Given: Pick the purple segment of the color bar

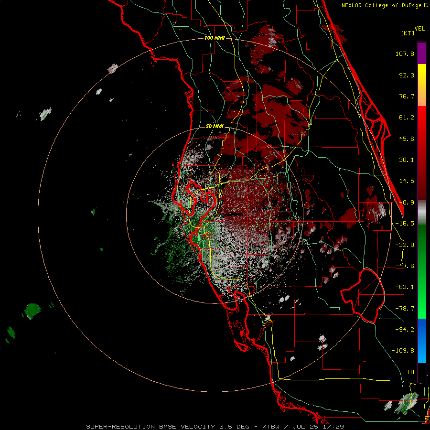Looking at the screenshot, I should pos(422,53).
